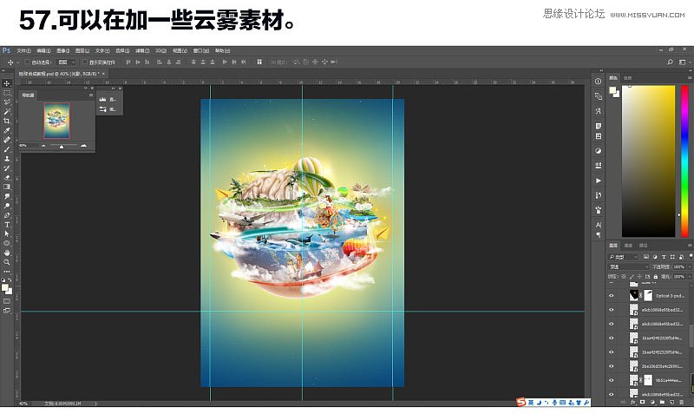694x414 pixels.
Task: Select the Brush tool
Action: click(x=7, y=149)
